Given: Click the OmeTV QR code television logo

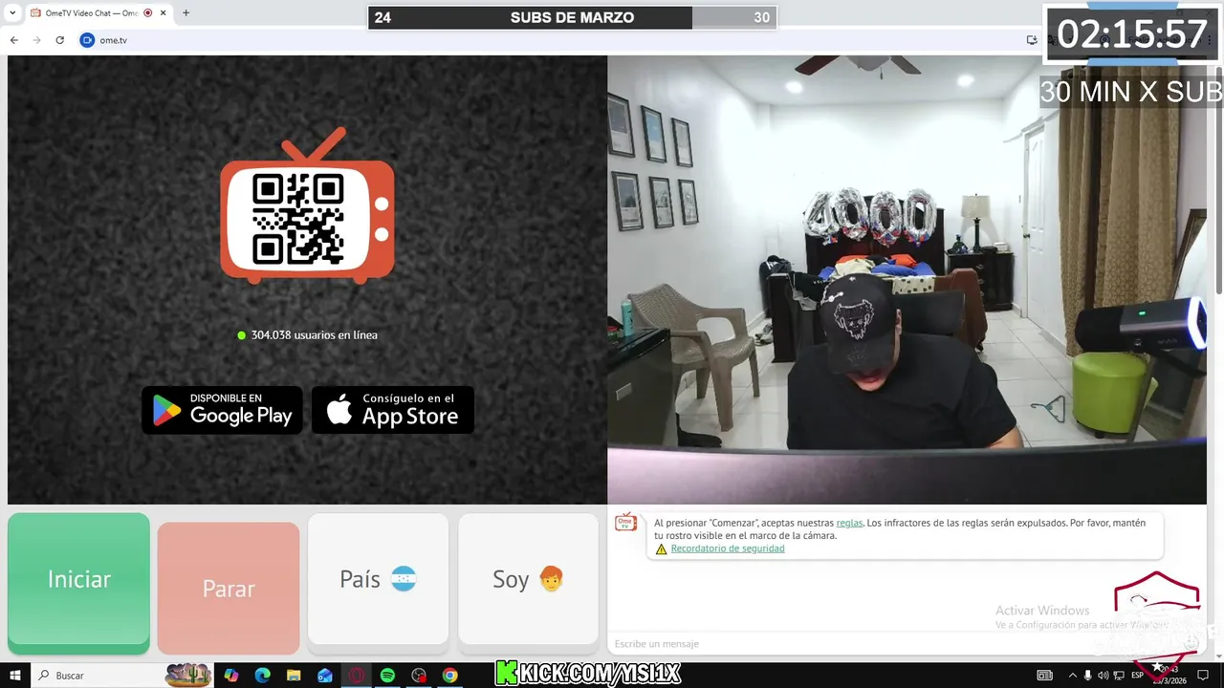Looking at the screenshot, I should click(307, 206).
